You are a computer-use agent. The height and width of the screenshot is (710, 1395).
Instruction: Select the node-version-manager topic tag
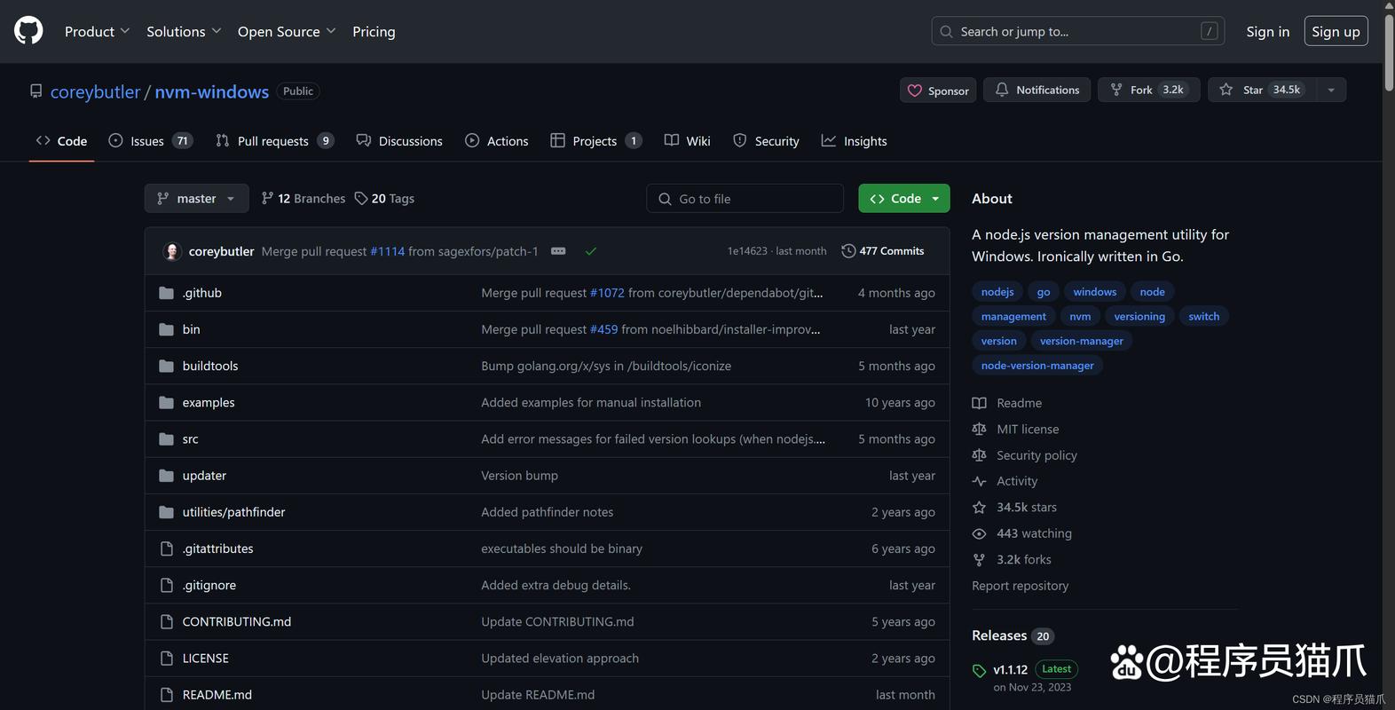pyautogui.click(x=1037, y=366)
